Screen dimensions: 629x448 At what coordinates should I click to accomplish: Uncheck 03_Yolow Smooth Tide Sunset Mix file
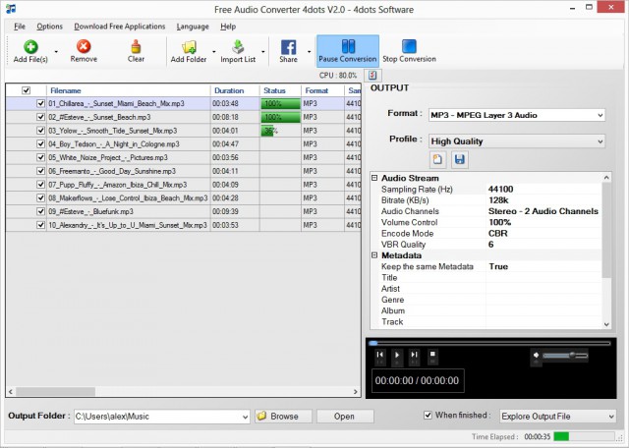click(40, 131)
